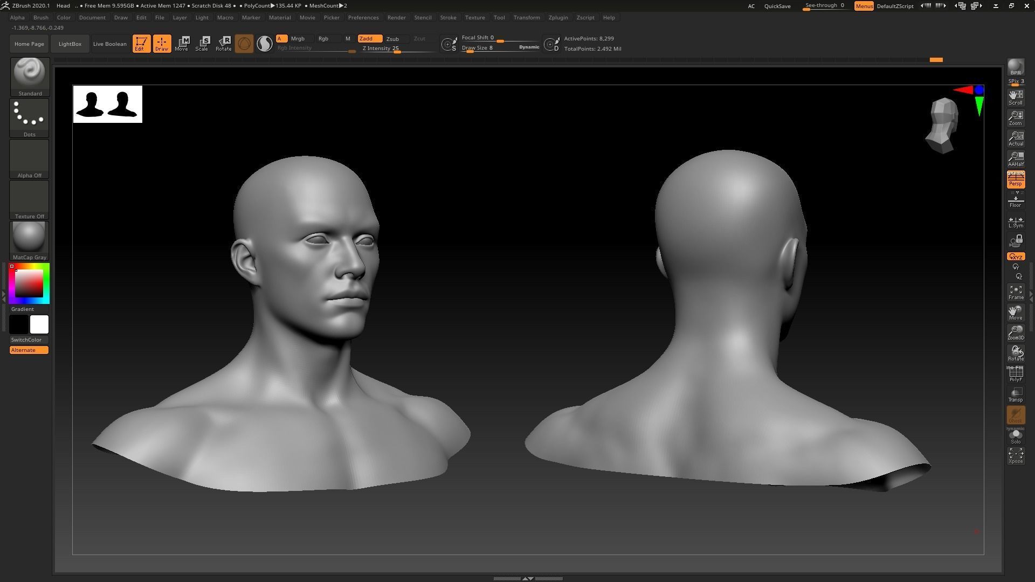Toggle the Floor grid
The height and width of the screenshot is (582, 1035).
pyautogui.click(x=1016, y=201)
